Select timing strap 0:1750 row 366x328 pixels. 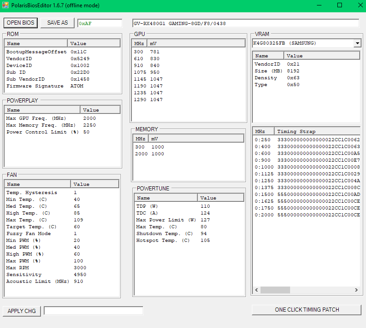tap(307, 208)
